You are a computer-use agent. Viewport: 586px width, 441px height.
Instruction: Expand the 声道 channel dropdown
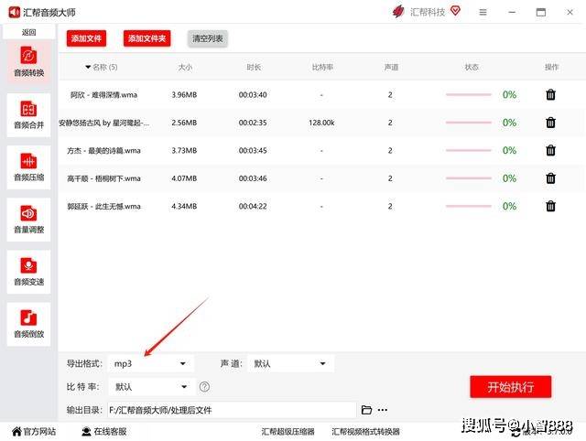(290, 364)
